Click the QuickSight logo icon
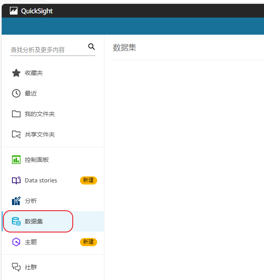This screenshot has width=264, height=280. coord(14,11)
